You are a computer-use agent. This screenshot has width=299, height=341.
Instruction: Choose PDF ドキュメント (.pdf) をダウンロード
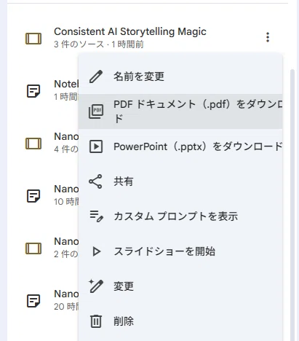click(x=180, y=111)
